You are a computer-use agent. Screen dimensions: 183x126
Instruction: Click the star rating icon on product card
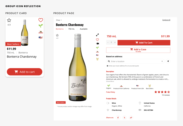point(9,20)
